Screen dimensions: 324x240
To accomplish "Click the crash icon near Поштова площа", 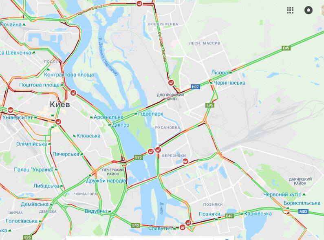I will [73, 93].
